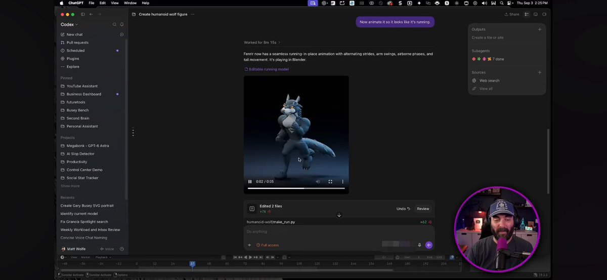Open humanoid-wolf/make_run.py file row
This screenshot has height=280, width=607.
(339, 222)
